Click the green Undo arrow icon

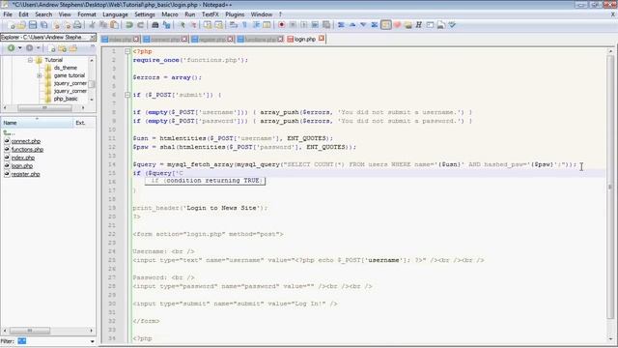click(128, 25)
